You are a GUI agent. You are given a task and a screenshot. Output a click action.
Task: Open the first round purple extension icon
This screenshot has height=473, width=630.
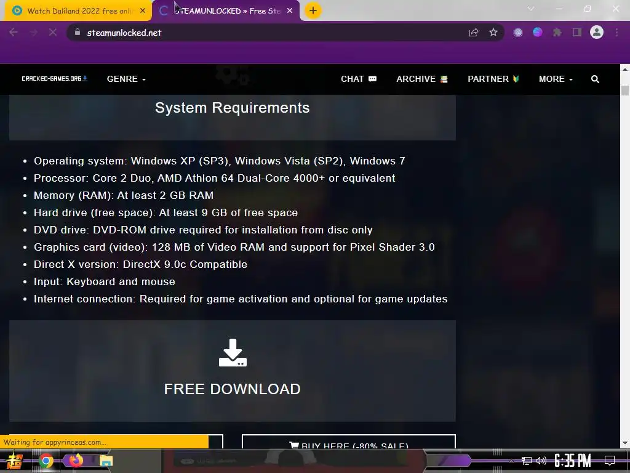point(518,33)
